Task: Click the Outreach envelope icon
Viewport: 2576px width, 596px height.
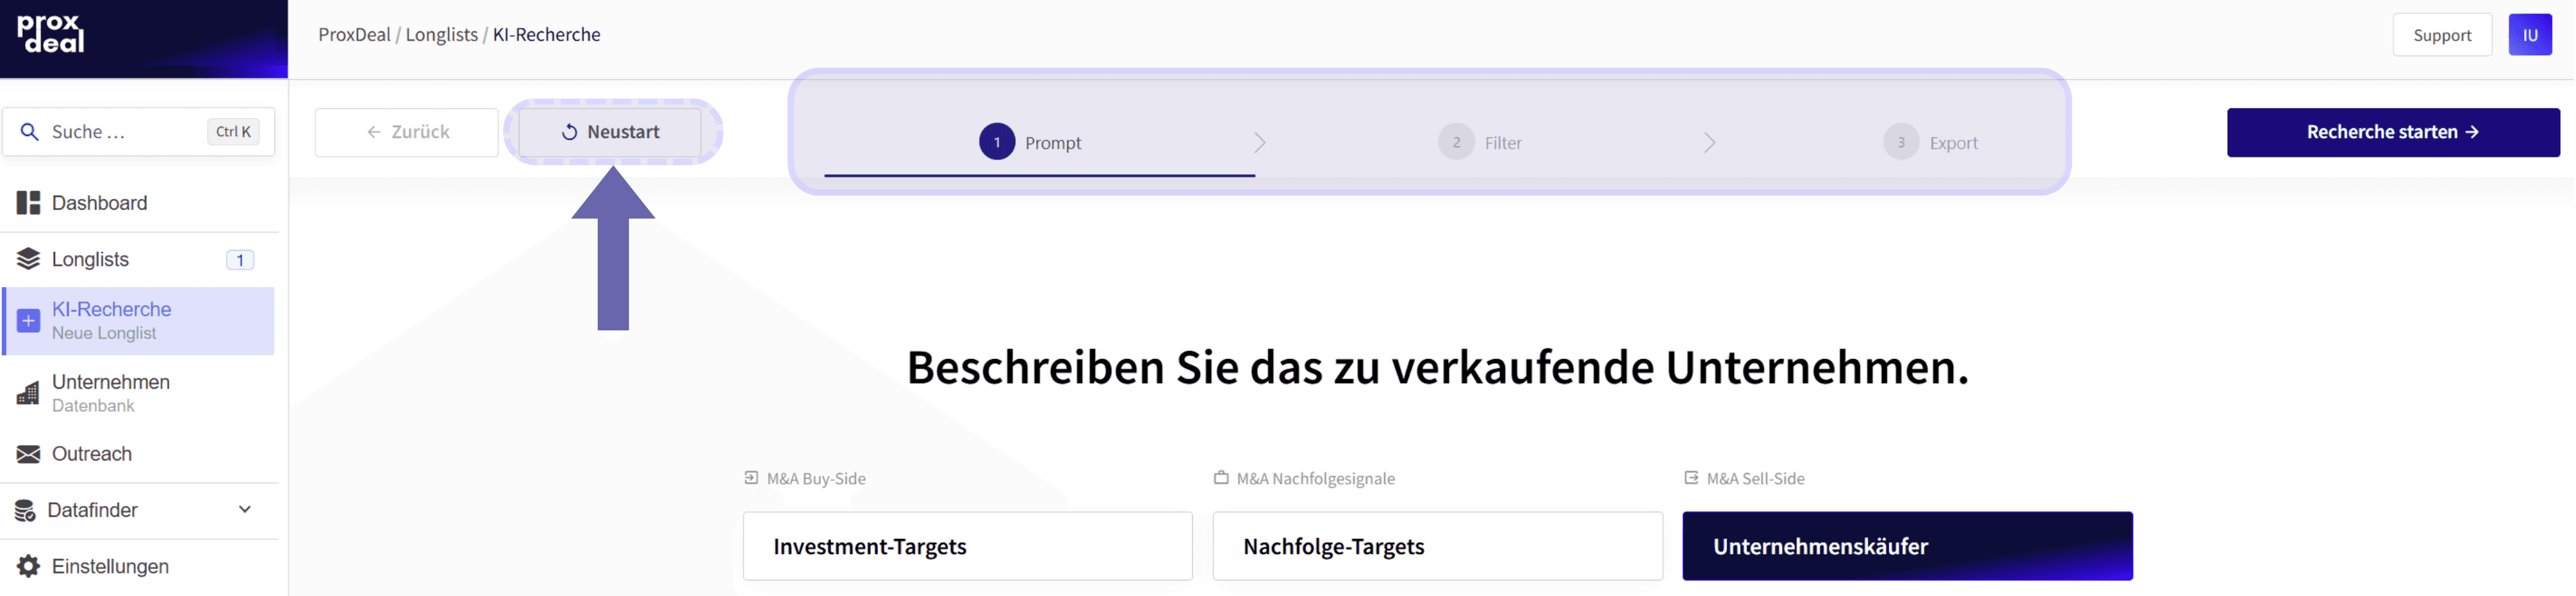Action: click(28, 454)
